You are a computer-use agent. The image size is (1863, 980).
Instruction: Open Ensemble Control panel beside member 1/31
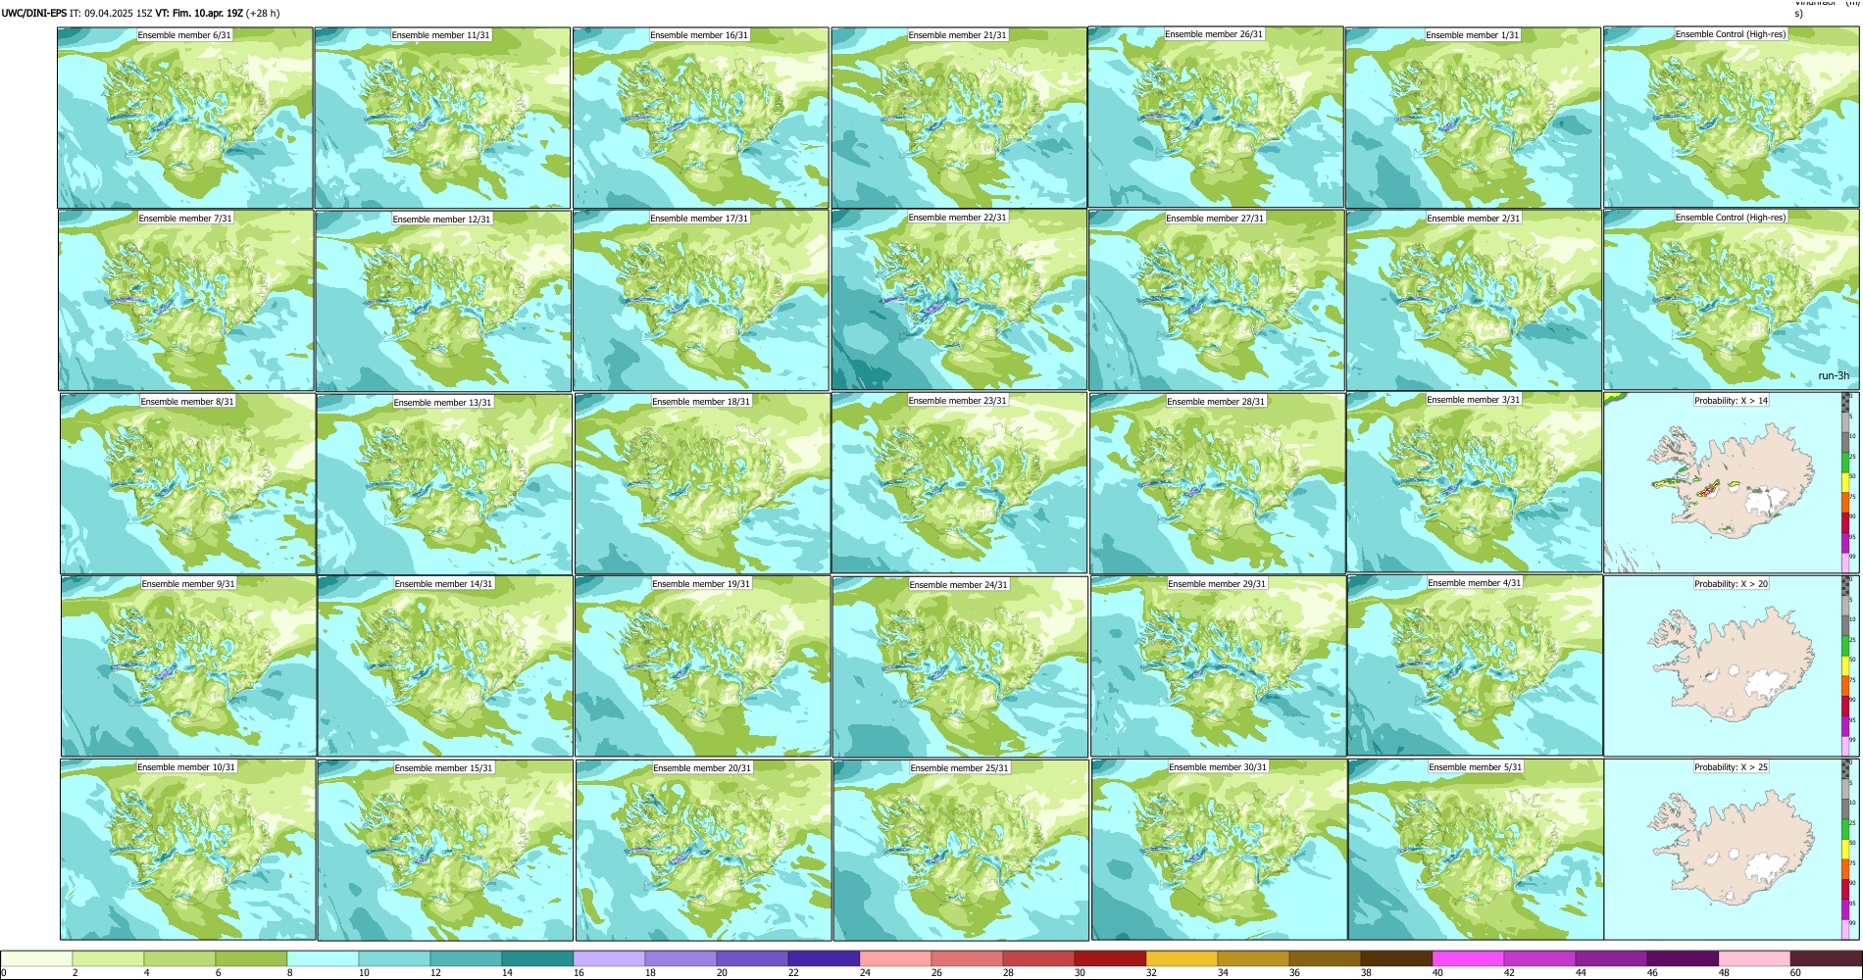click(x=1732, y=118)
